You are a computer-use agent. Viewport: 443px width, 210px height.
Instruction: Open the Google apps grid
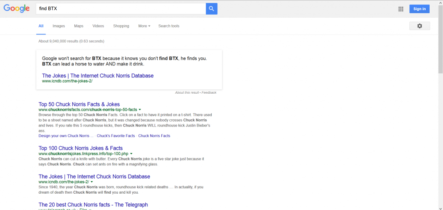coord(401,9)
